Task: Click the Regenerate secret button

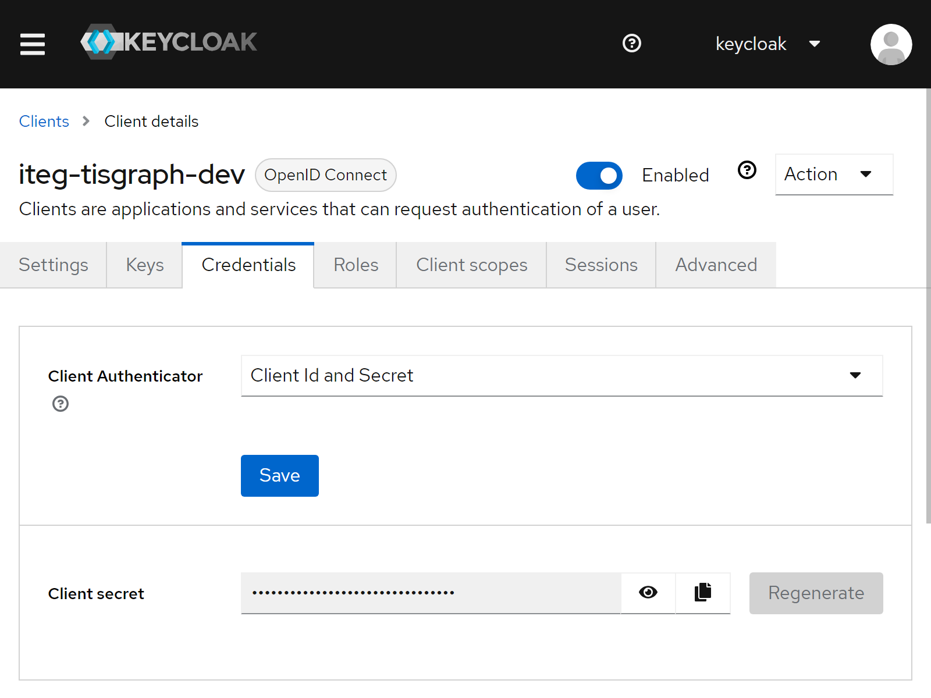Action: (x=816, y=593)
